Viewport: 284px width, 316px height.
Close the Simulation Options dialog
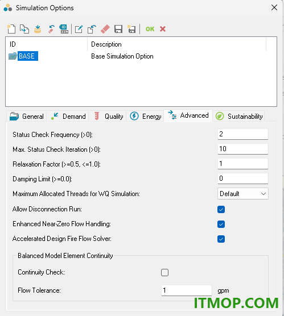point(274,7)
